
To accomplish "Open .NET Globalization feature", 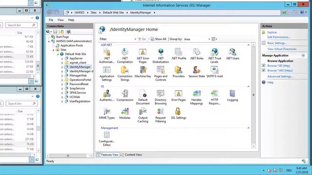I will [x=160, y=55].
